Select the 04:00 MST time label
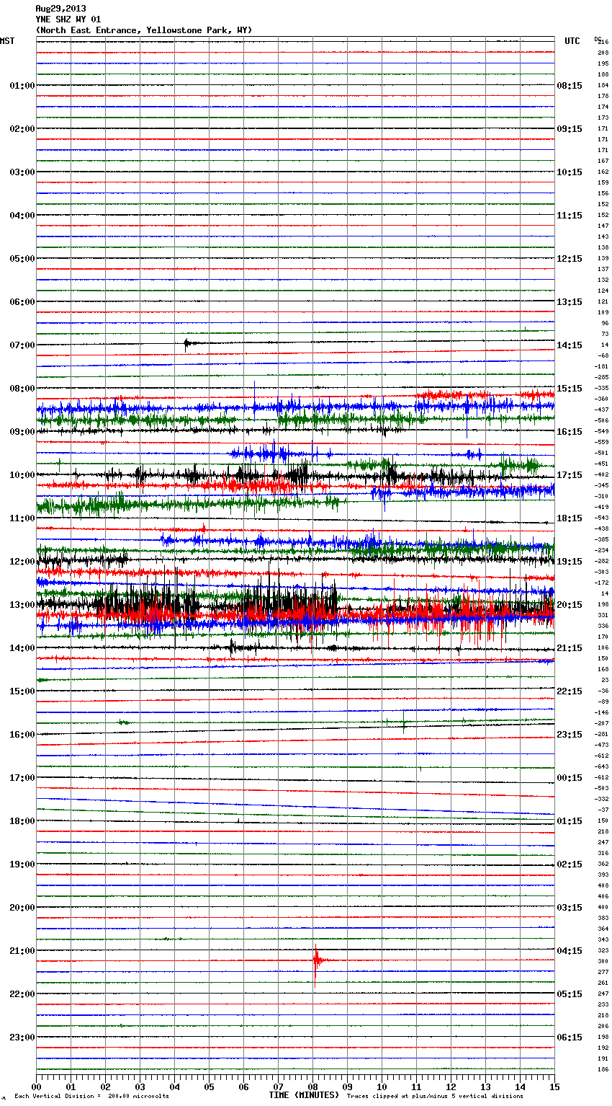The image size is (612, 1106). click(x=22, y=216)
